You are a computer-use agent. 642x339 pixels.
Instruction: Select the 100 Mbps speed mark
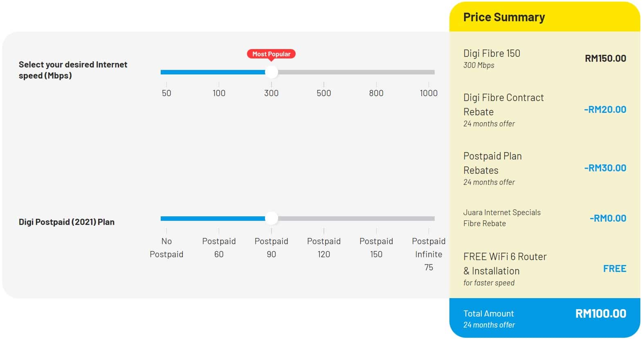[219, 93]
